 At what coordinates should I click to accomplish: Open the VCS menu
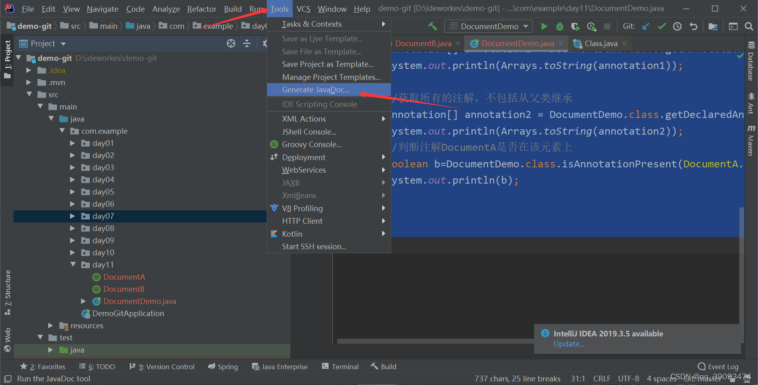point(303,9)
